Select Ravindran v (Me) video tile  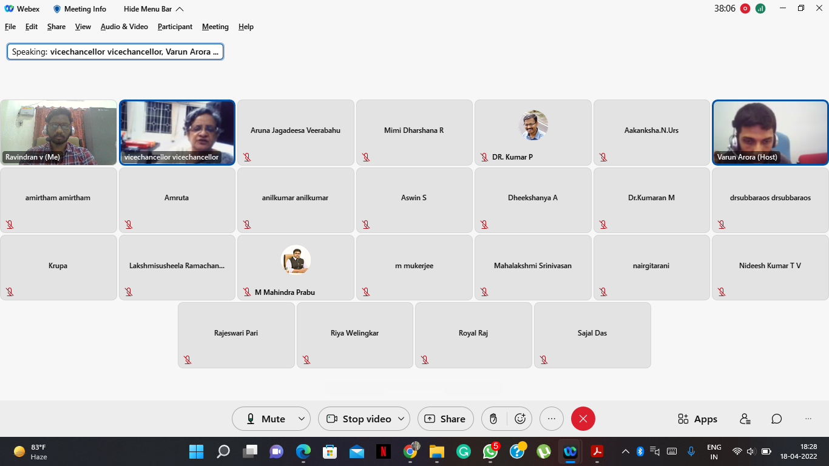(58, 132)
